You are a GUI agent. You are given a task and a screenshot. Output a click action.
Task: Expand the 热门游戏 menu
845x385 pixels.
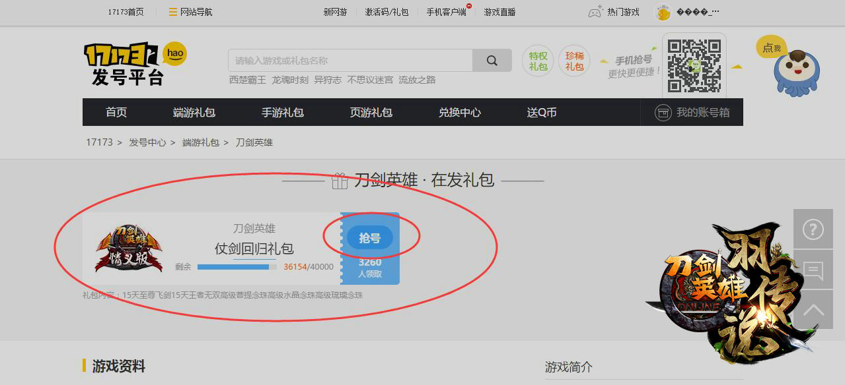click(623, 12)
